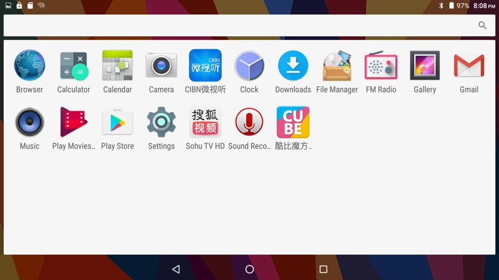Tap the image notification icon
This screenshot has height=280, width=499.
click(8, 6)
